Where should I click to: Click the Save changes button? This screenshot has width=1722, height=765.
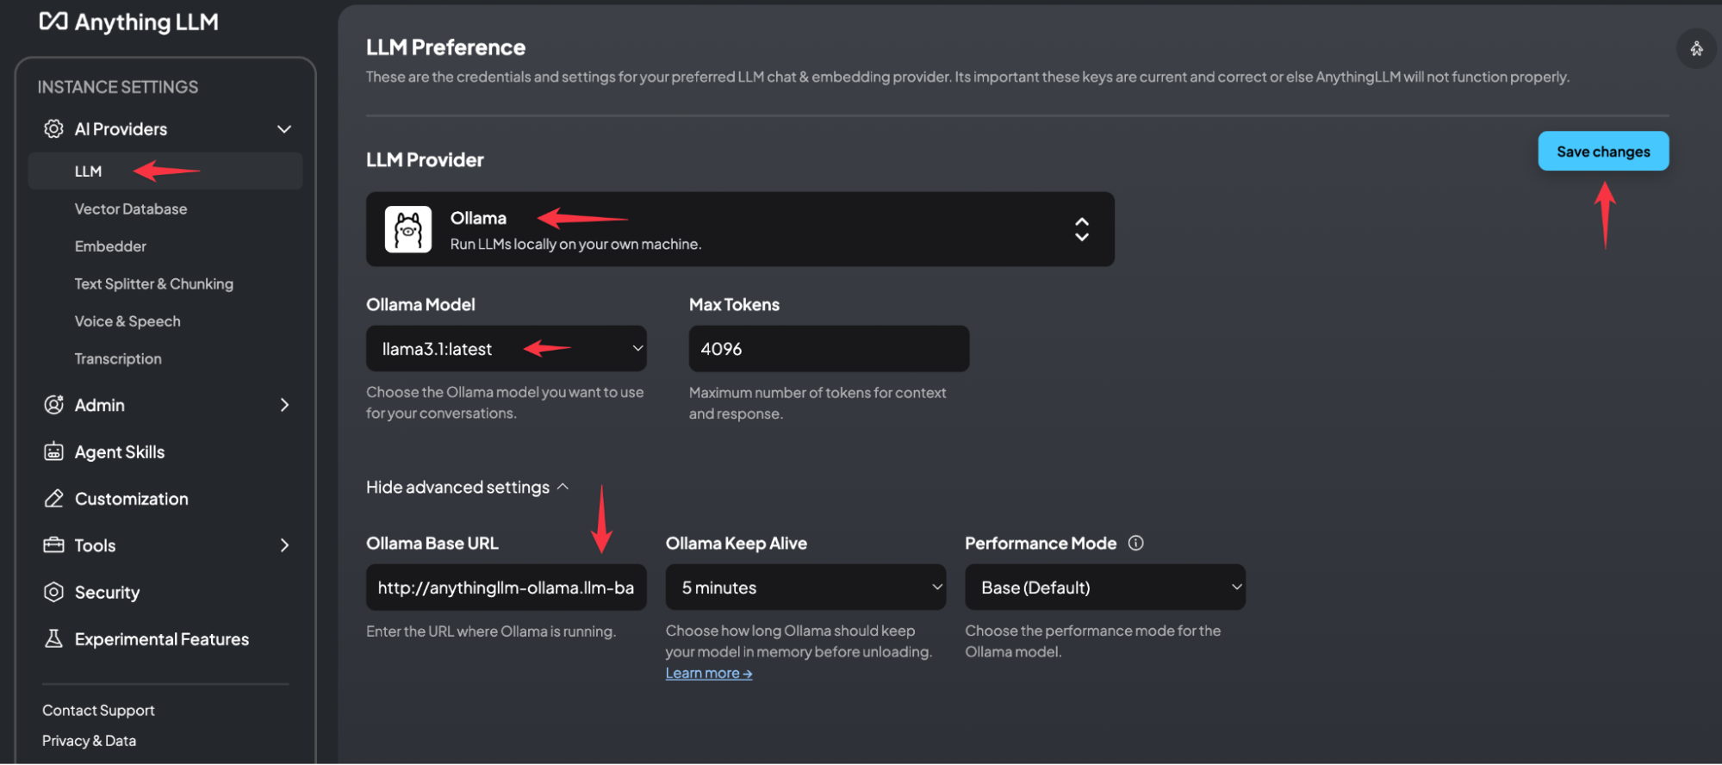coord(1603,152)
